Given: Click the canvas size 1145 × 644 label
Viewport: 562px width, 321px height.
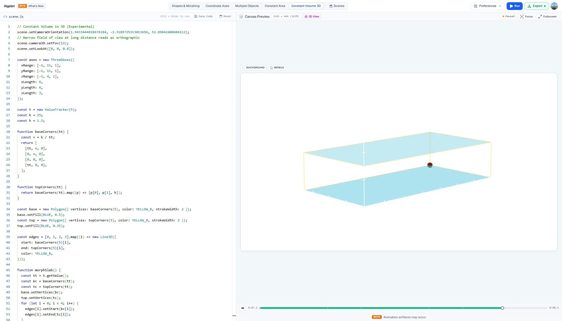Looking at the screenshot, I should [x=286, y=17].
